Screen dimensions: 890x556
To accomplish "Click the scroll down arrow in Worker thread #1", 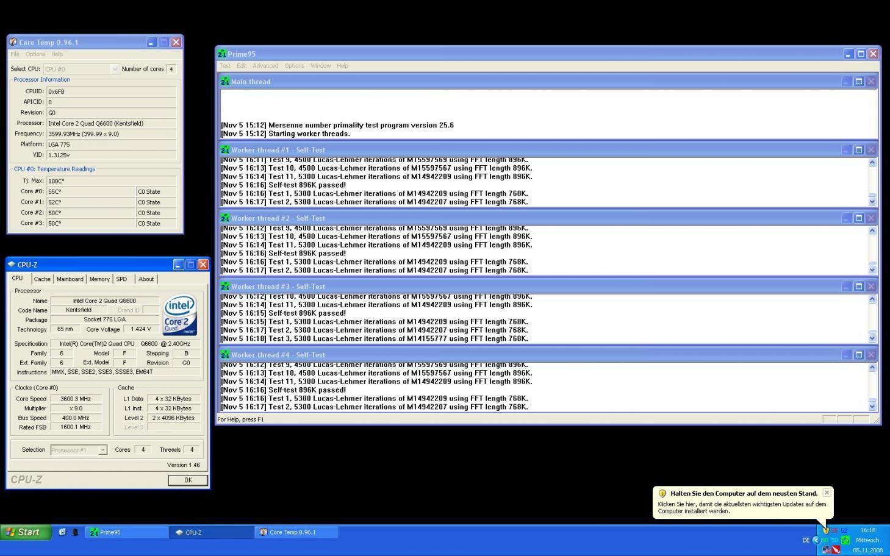I will coord(872,201).
